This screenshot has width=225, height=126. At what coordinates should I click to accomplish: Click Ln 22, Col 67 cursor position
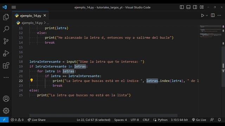(94, 120)
